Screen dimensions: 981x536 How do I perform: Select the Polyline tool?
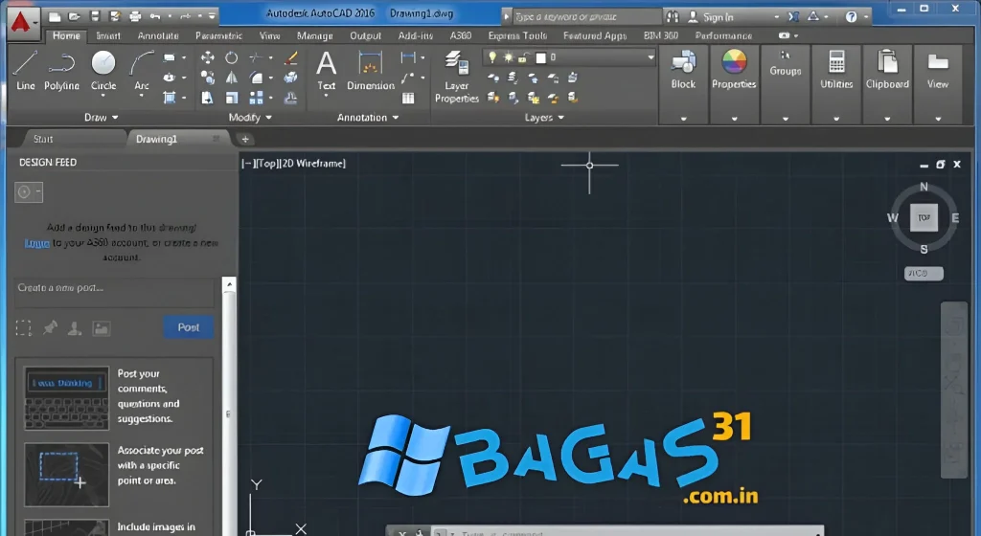click(61, 71)
